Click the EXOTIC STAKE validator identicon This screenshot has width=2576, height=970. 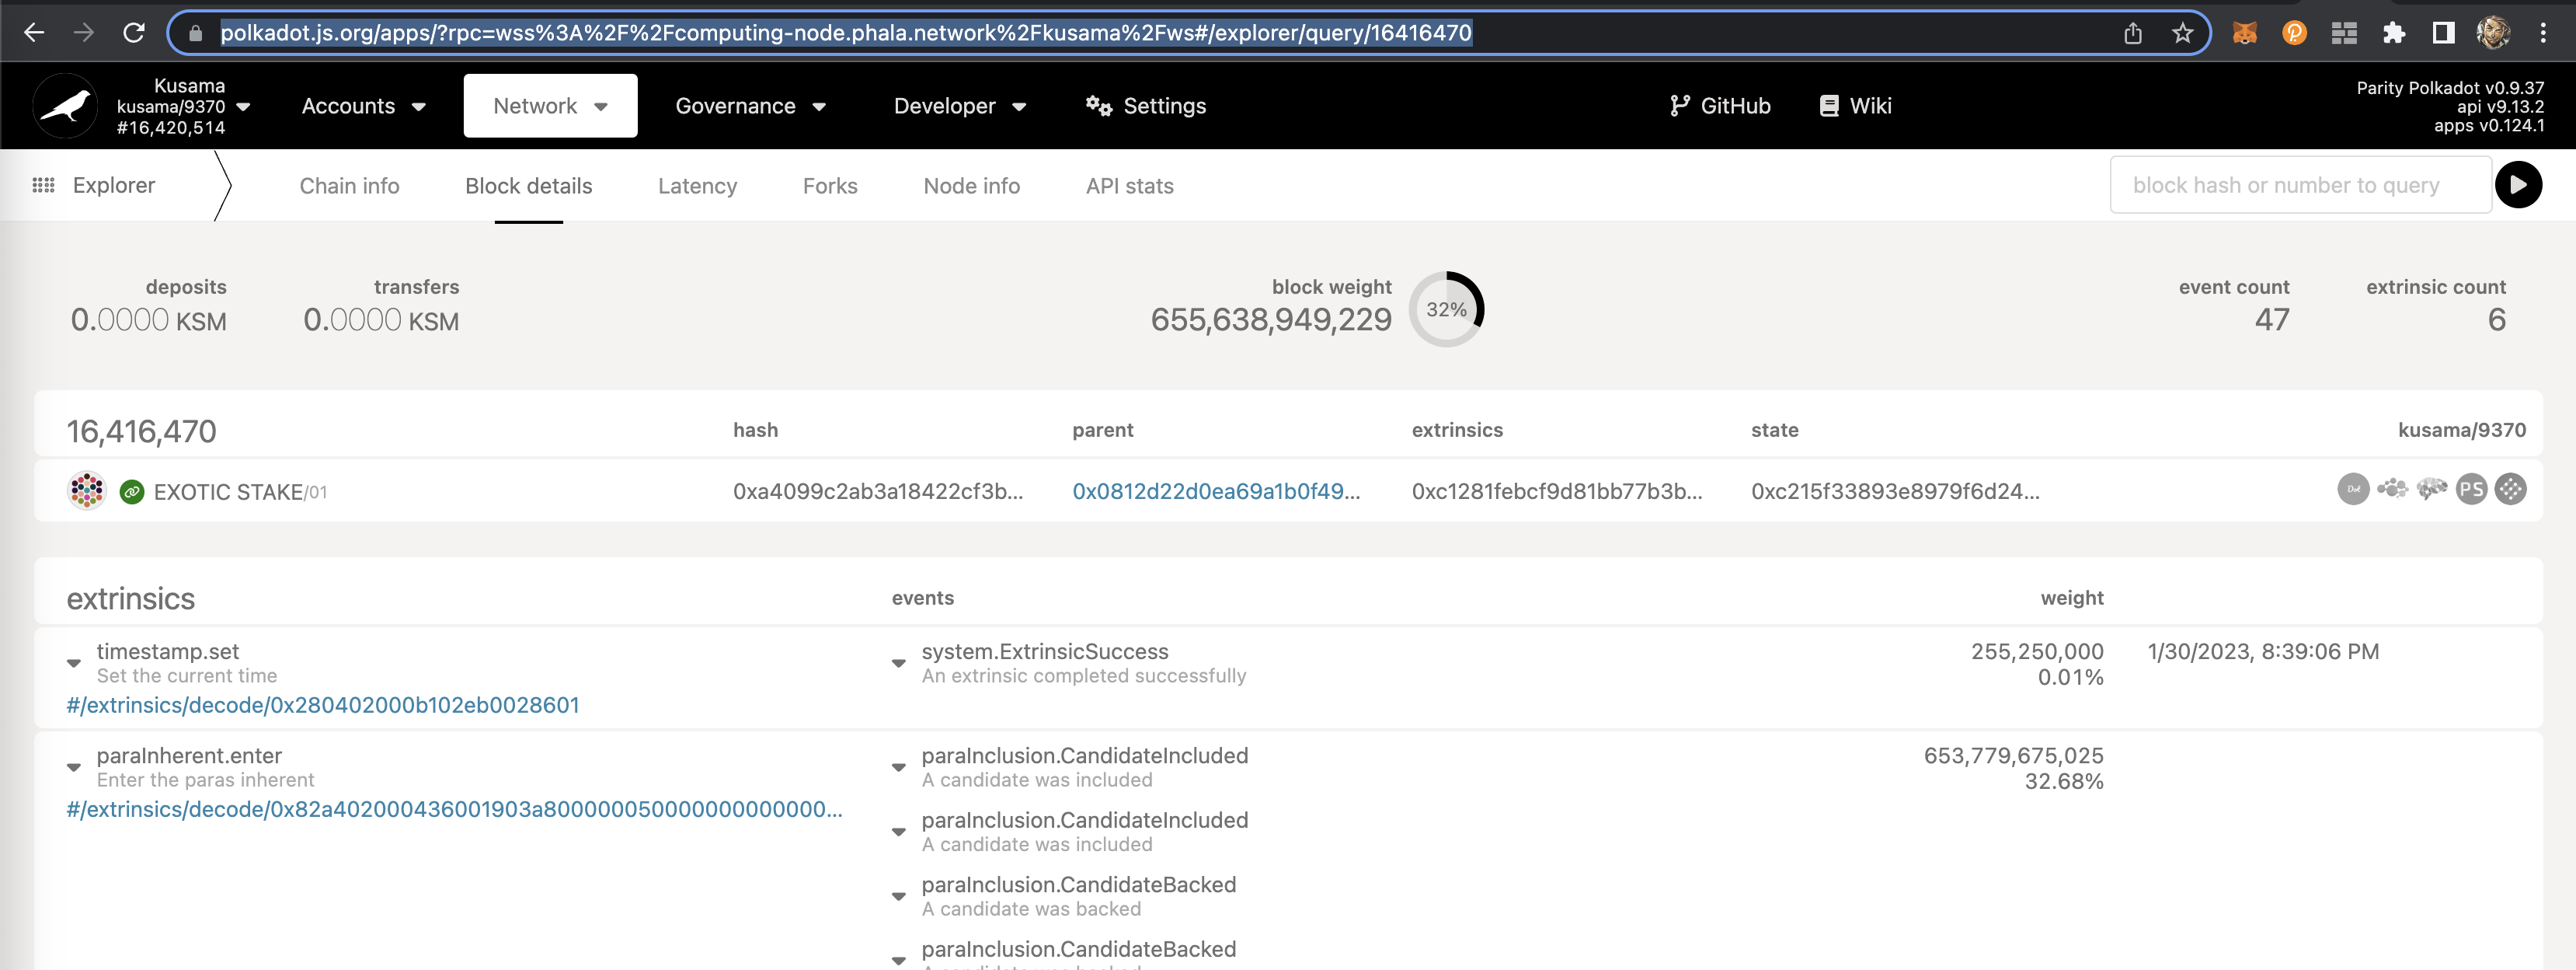click(x=87, y=490)
